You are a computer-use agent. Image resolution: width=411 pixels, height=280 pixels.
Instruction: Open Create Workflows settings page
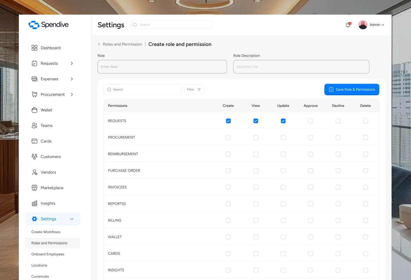click(46, 232)
